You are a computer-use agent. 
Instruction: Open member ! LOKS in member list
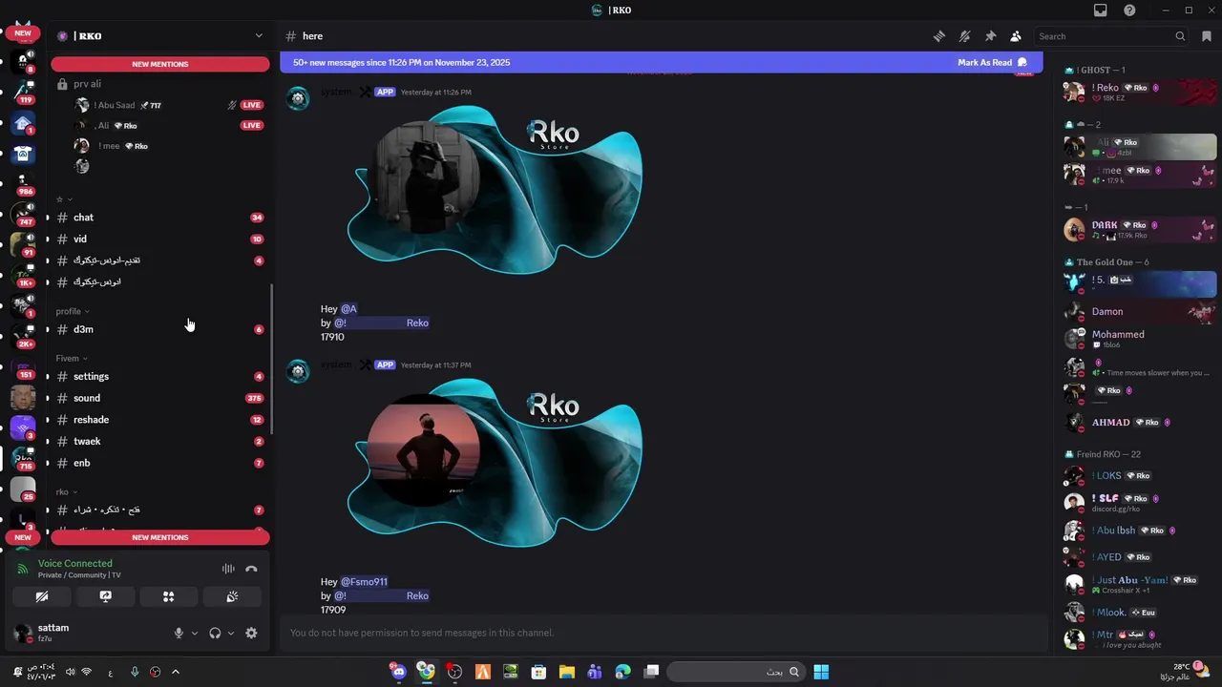[x=1140, y=475]
